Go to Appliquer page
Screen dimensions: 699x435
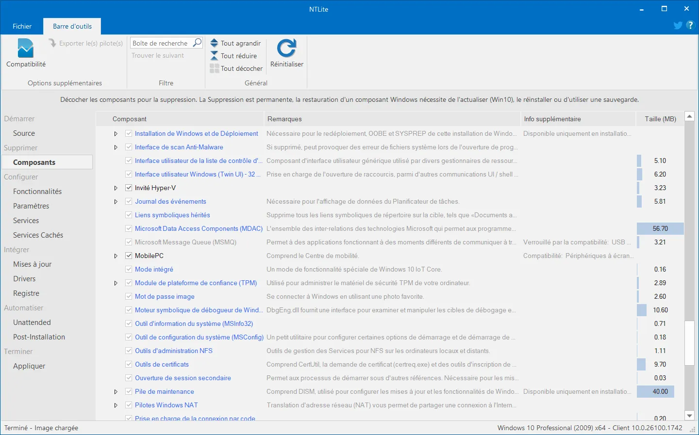(x=29, y=366)
